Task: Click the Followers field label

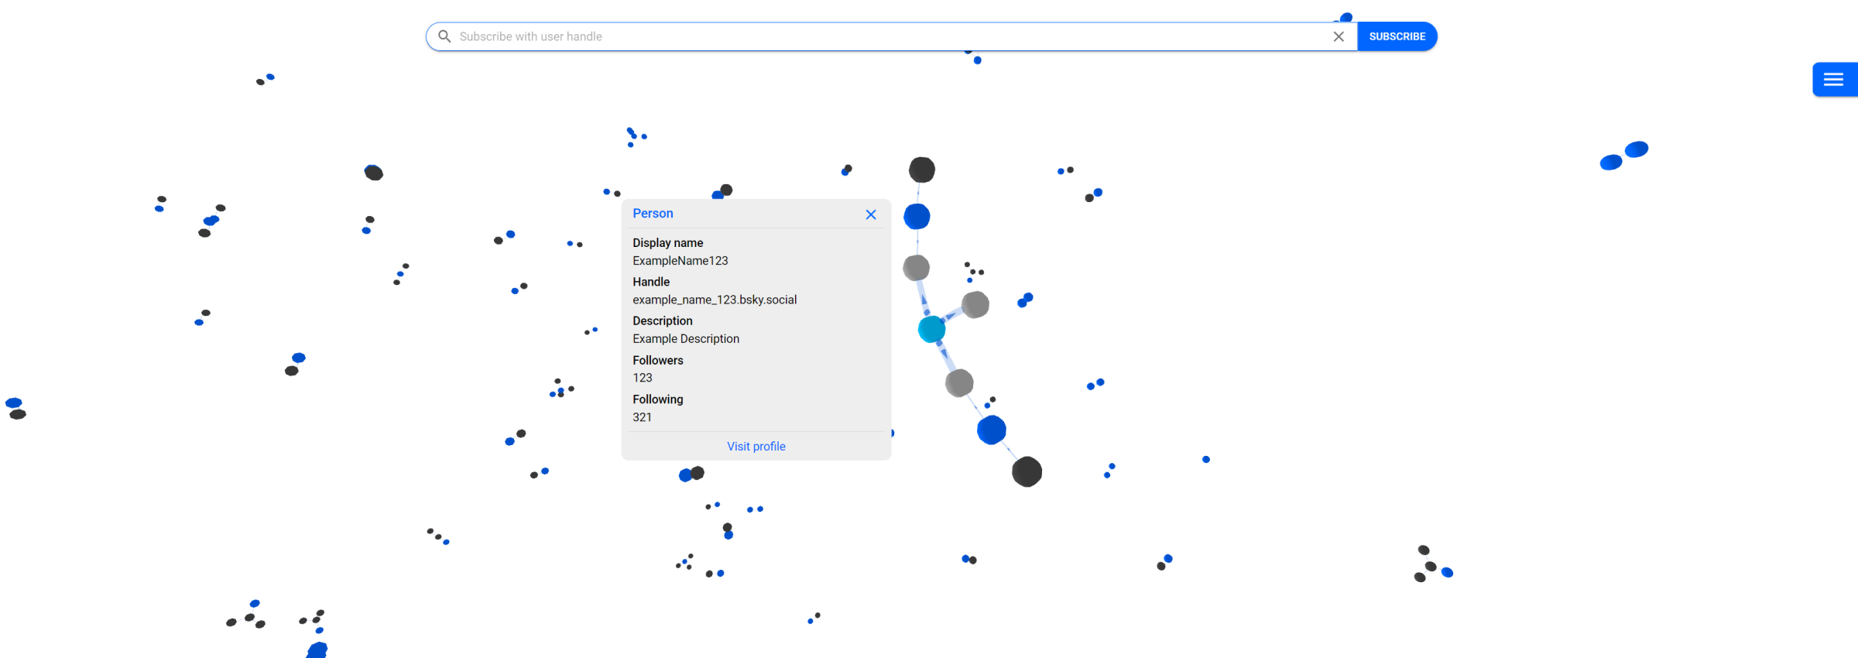Action: [x=658, y=360]
